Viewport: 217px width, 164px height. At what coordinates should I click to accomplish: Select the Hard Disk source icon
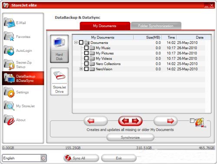click(59, 49)
